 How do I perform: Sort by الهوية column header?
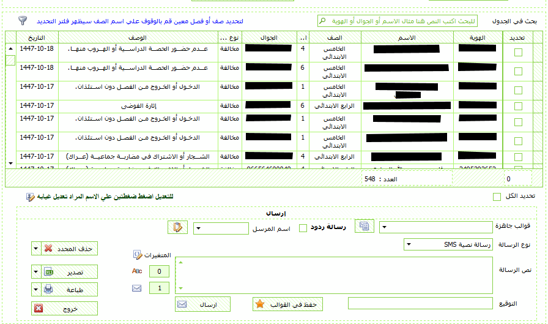point(478,37)
